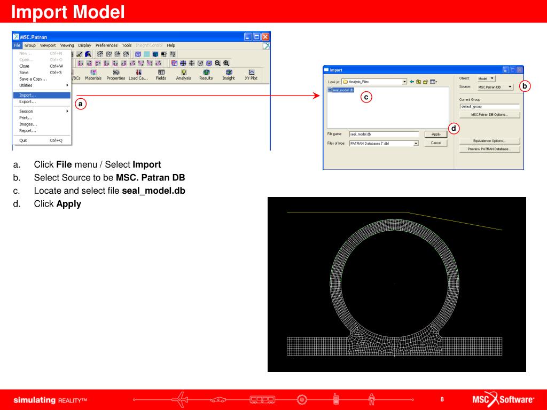The image size is (547, 410).
Task: Click the teal square display icon
Action: 147,54
